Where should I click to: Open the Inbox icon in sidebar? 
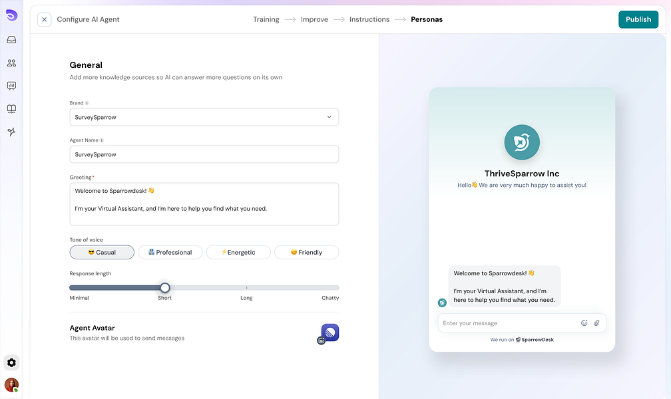coord(11,40)
